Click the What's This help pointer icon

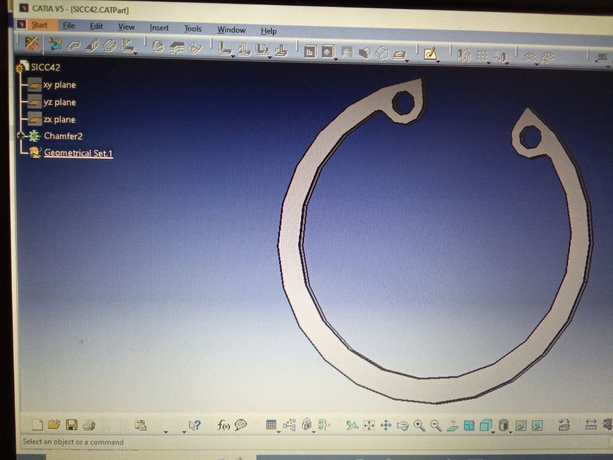[x=194, y=425]
